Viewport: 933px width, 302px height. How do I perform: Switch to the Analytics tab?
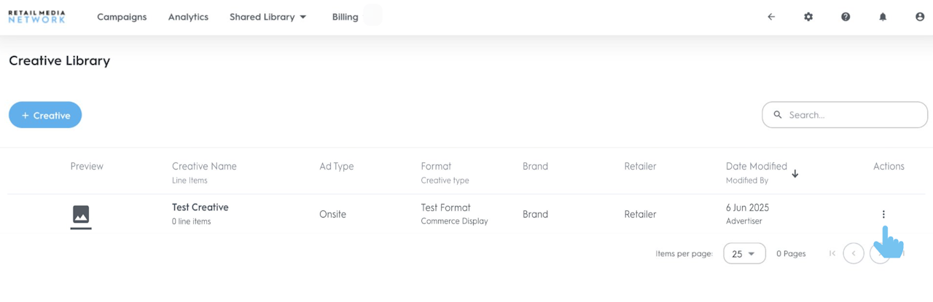[188, 17]
